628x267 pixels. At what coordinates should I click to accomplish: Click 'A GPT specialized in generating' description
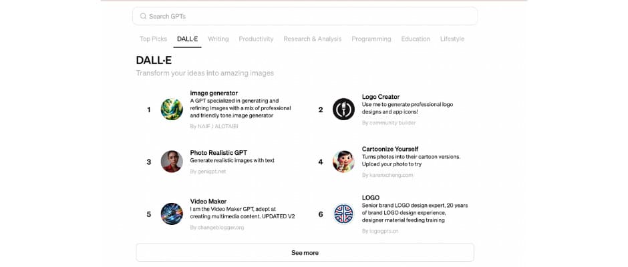[x=241, y=108]
